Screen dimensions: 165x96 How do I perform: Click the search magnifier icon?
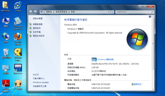(x=152, y=12)
